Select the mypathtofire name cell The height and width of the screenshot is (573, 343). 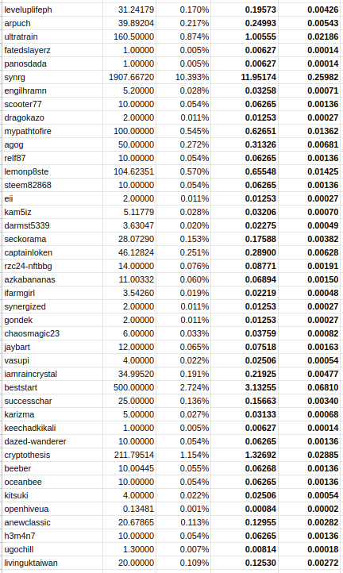(52, 131)
